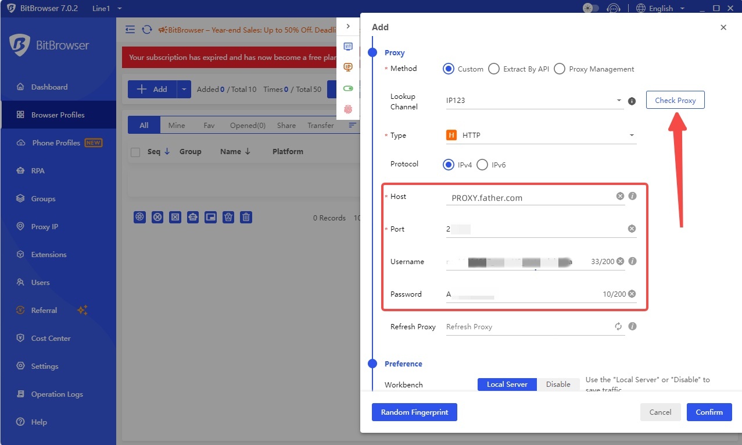Choose Disable workbench option
Viewport: 742px width, 445px height.
558,385
